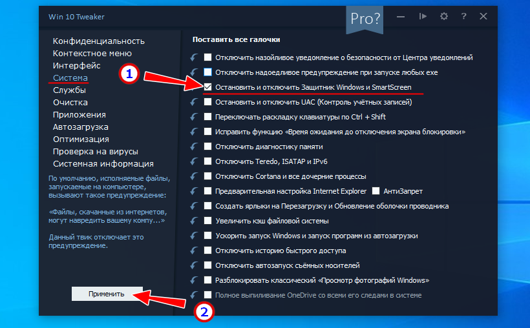530x328 pixels.
Task: Open the Очистка section
Action: [70, 103]
